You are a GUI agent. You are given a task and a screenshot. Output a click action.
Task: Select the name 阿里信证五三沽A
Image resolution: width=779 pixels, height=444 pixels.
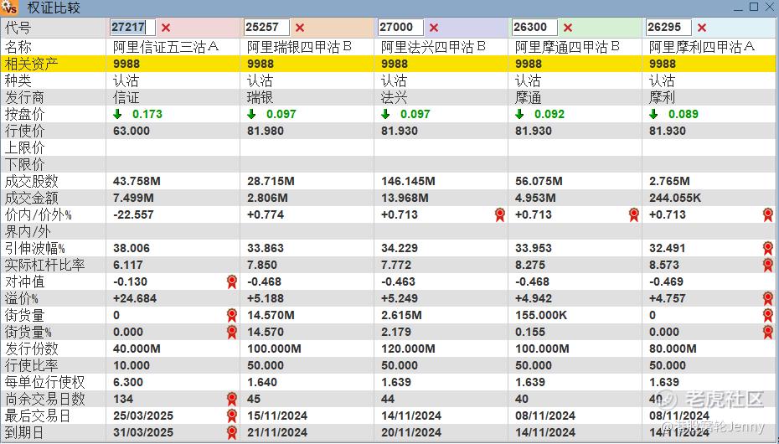point(166,47)
